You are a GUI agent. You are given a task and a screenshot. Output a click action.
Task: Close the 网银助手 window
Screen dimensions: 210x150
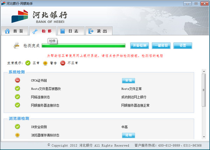click(204, 3)
